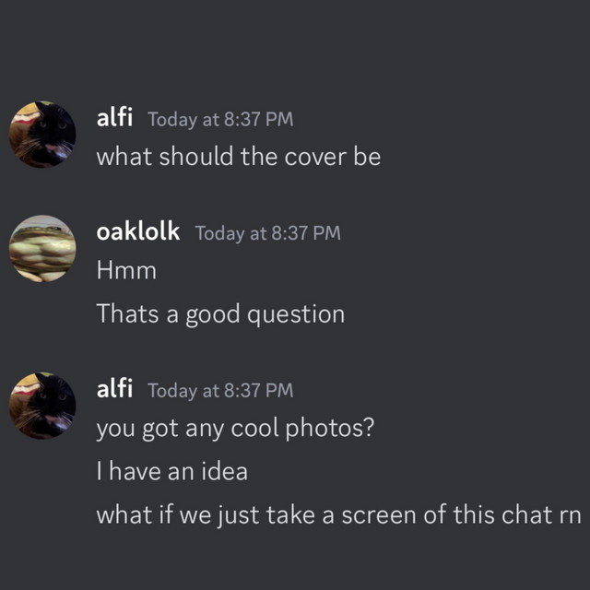590x590 pixels.
Task: Select the message 'what should the cover be'
Action: [238, 157]
